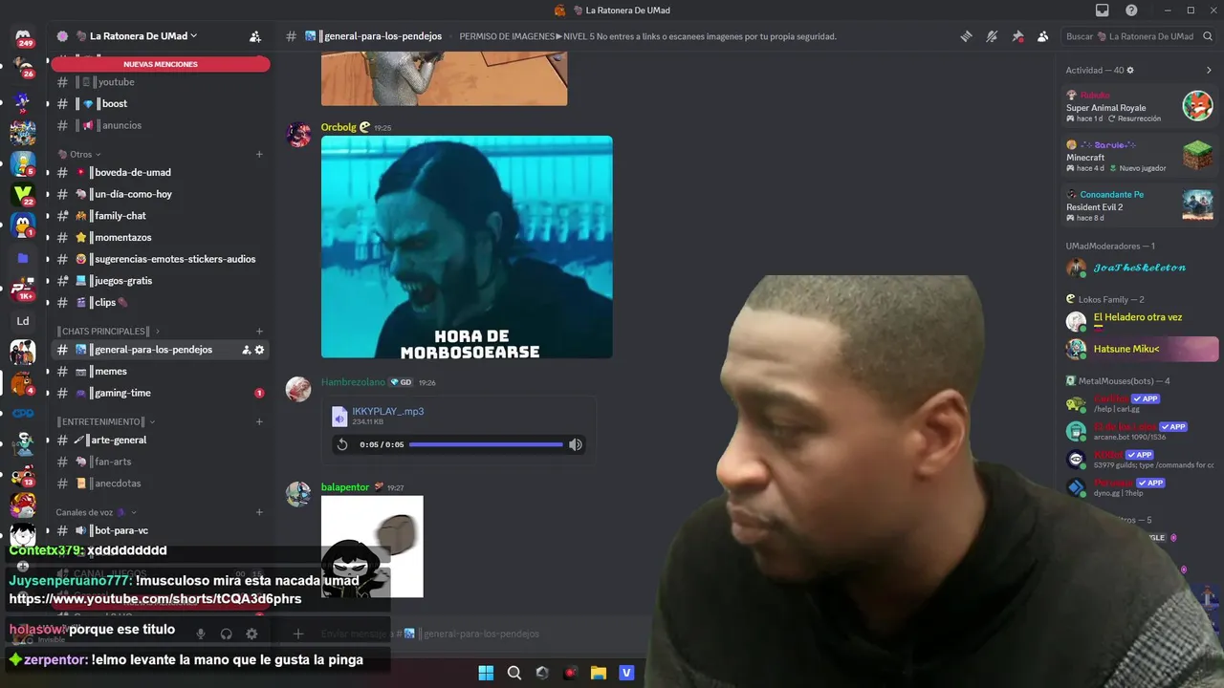Open the un-dia-como-hoy channel
1224x688 pixels.
tap(159, 194)
